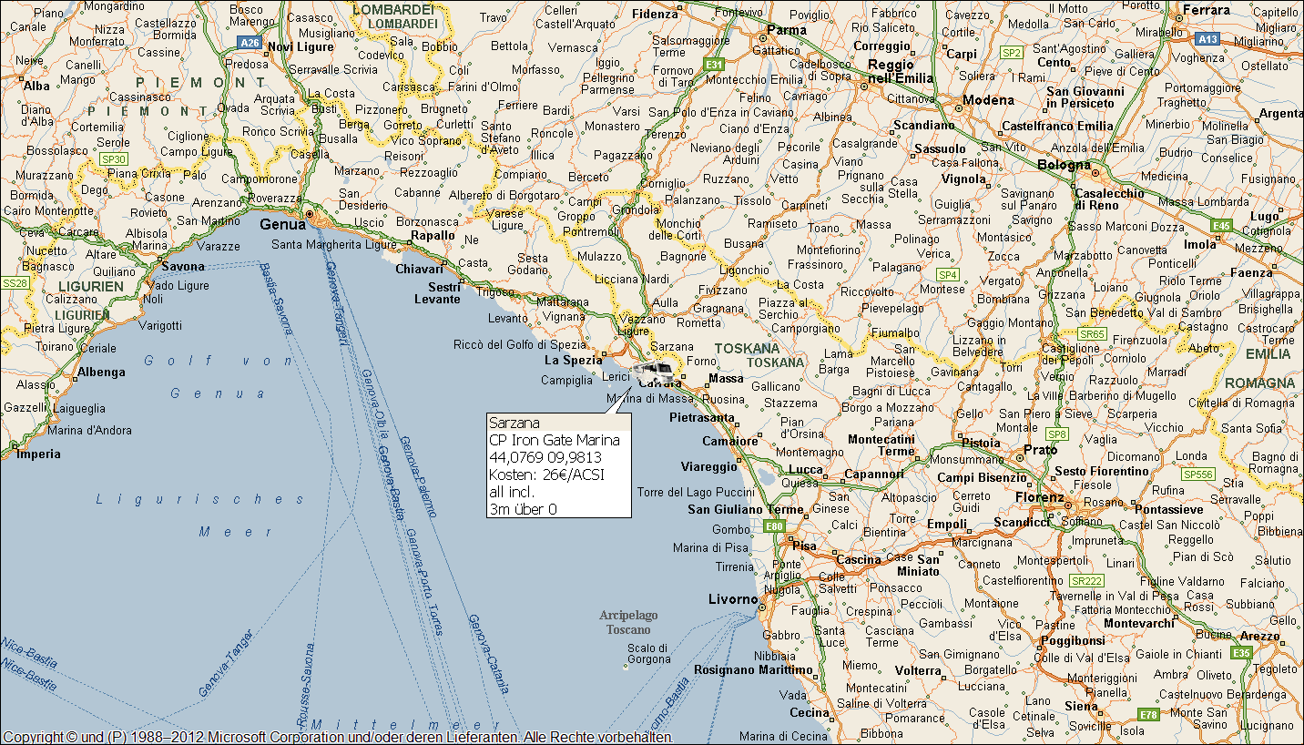The width and height of the screenshot is (1304, 745).
Task: Click the SR65 road shield
Action: point(1092,334)
